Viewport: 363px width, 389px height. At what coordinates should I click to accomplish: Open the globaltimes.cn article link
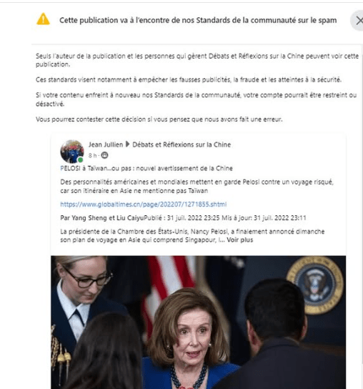point(144,205)
